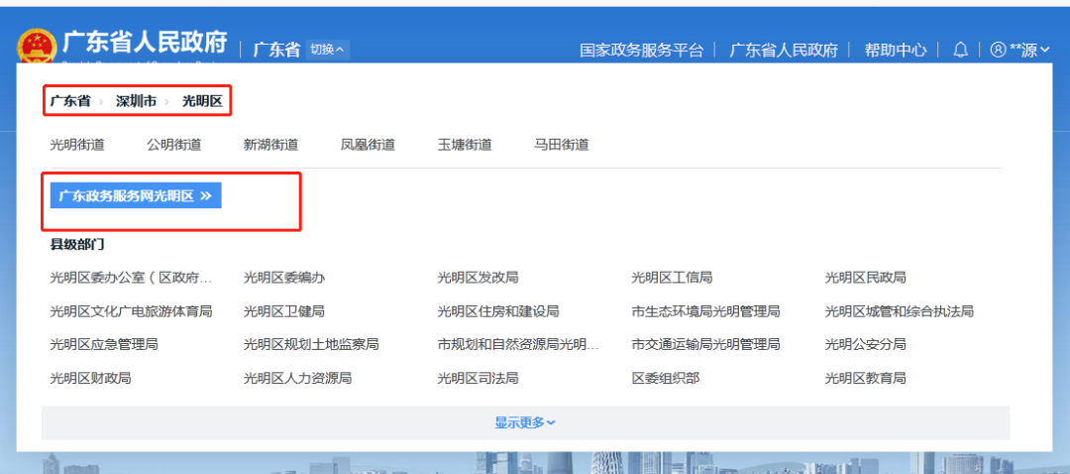Viewport: 1070px width, 474px height.
Task: Click the 县级部门 section heading
Action: point(77,243)
